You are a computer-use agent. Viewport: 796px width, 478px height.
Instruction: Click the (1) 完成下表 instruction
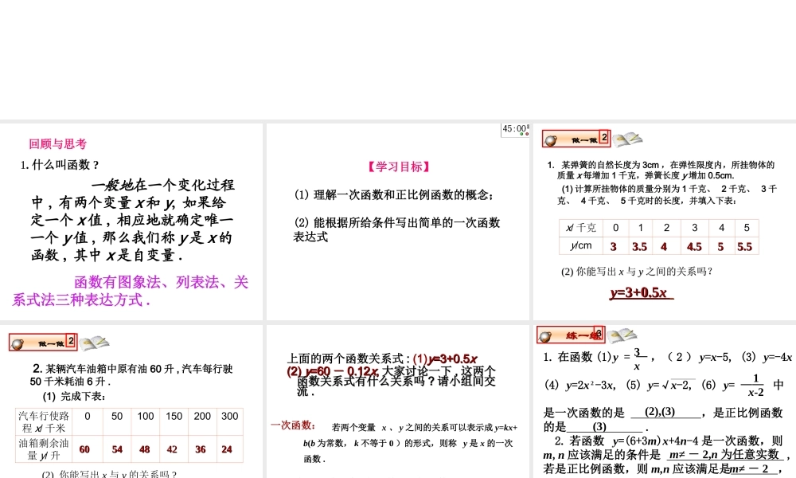74,396
